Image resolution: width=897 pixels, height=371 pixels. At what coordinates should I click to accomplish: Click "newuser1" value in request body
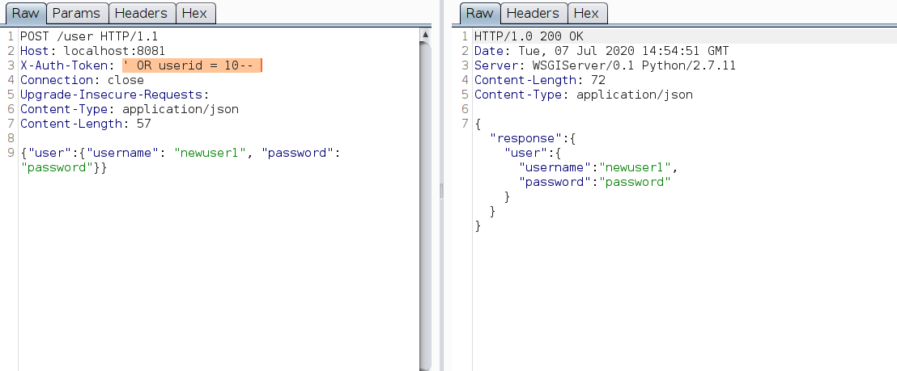210,153
